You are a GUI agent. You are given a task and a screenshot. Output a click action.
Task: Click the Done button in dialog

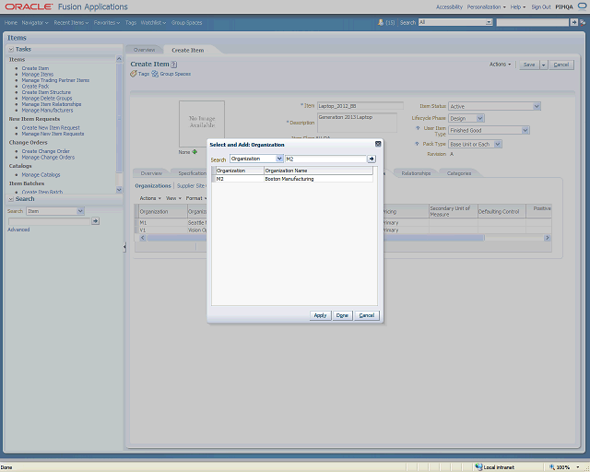coord(342,315)
